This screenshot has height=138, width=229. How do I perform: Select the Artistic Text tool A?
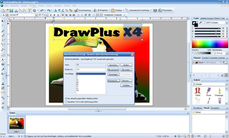pyautogui.click(x=3, y=60)
